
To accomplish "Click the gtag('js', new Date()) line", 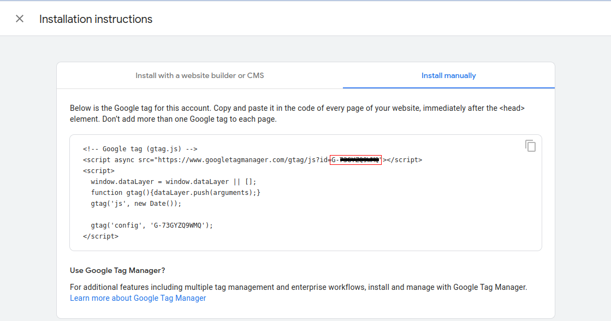I will (135, 204).
